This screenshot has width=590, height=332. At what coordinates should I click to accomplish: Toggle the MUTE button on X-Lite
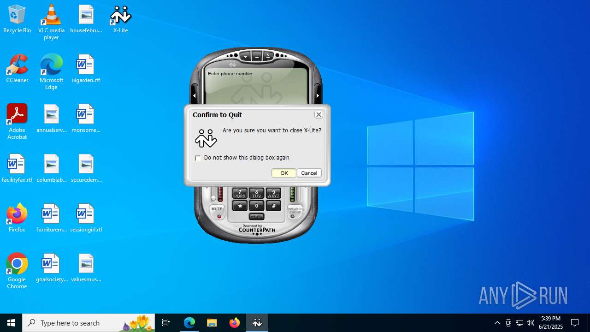pyautogui.click(x=217, y=212)
